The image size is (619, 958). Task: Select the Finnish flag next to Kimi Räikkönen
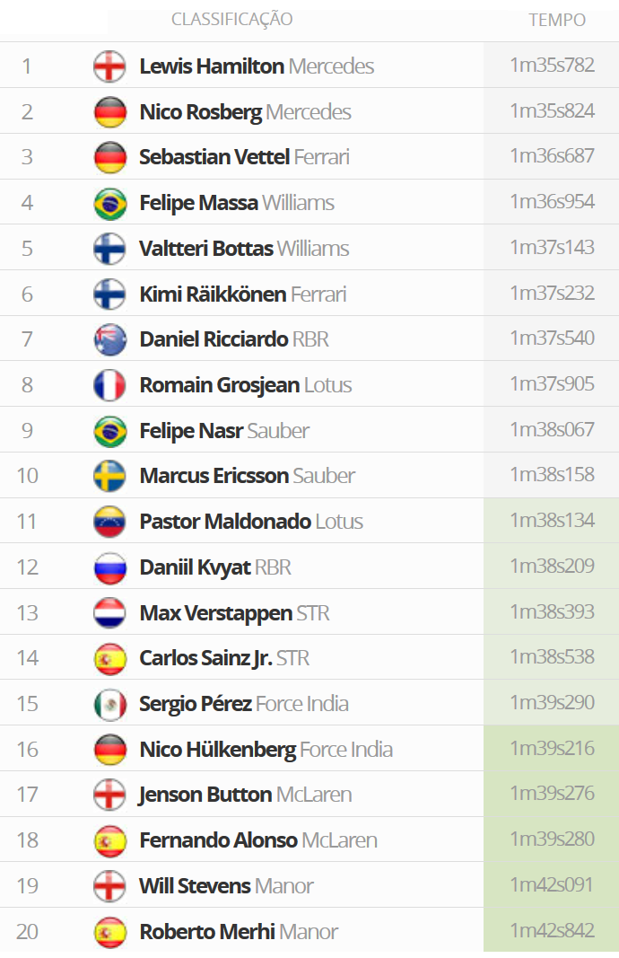pos(109,294)
